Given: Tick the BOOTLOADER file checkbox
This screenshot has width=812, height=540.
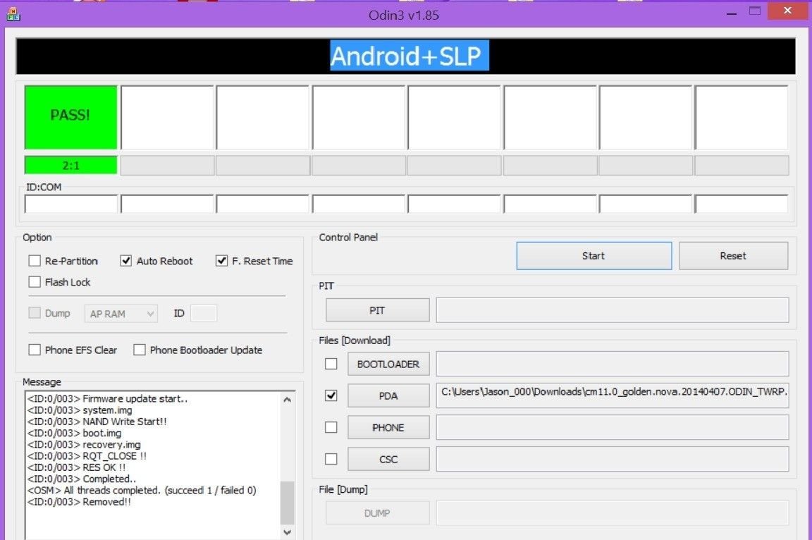Looking at the screenshot, I should [331, 364].
